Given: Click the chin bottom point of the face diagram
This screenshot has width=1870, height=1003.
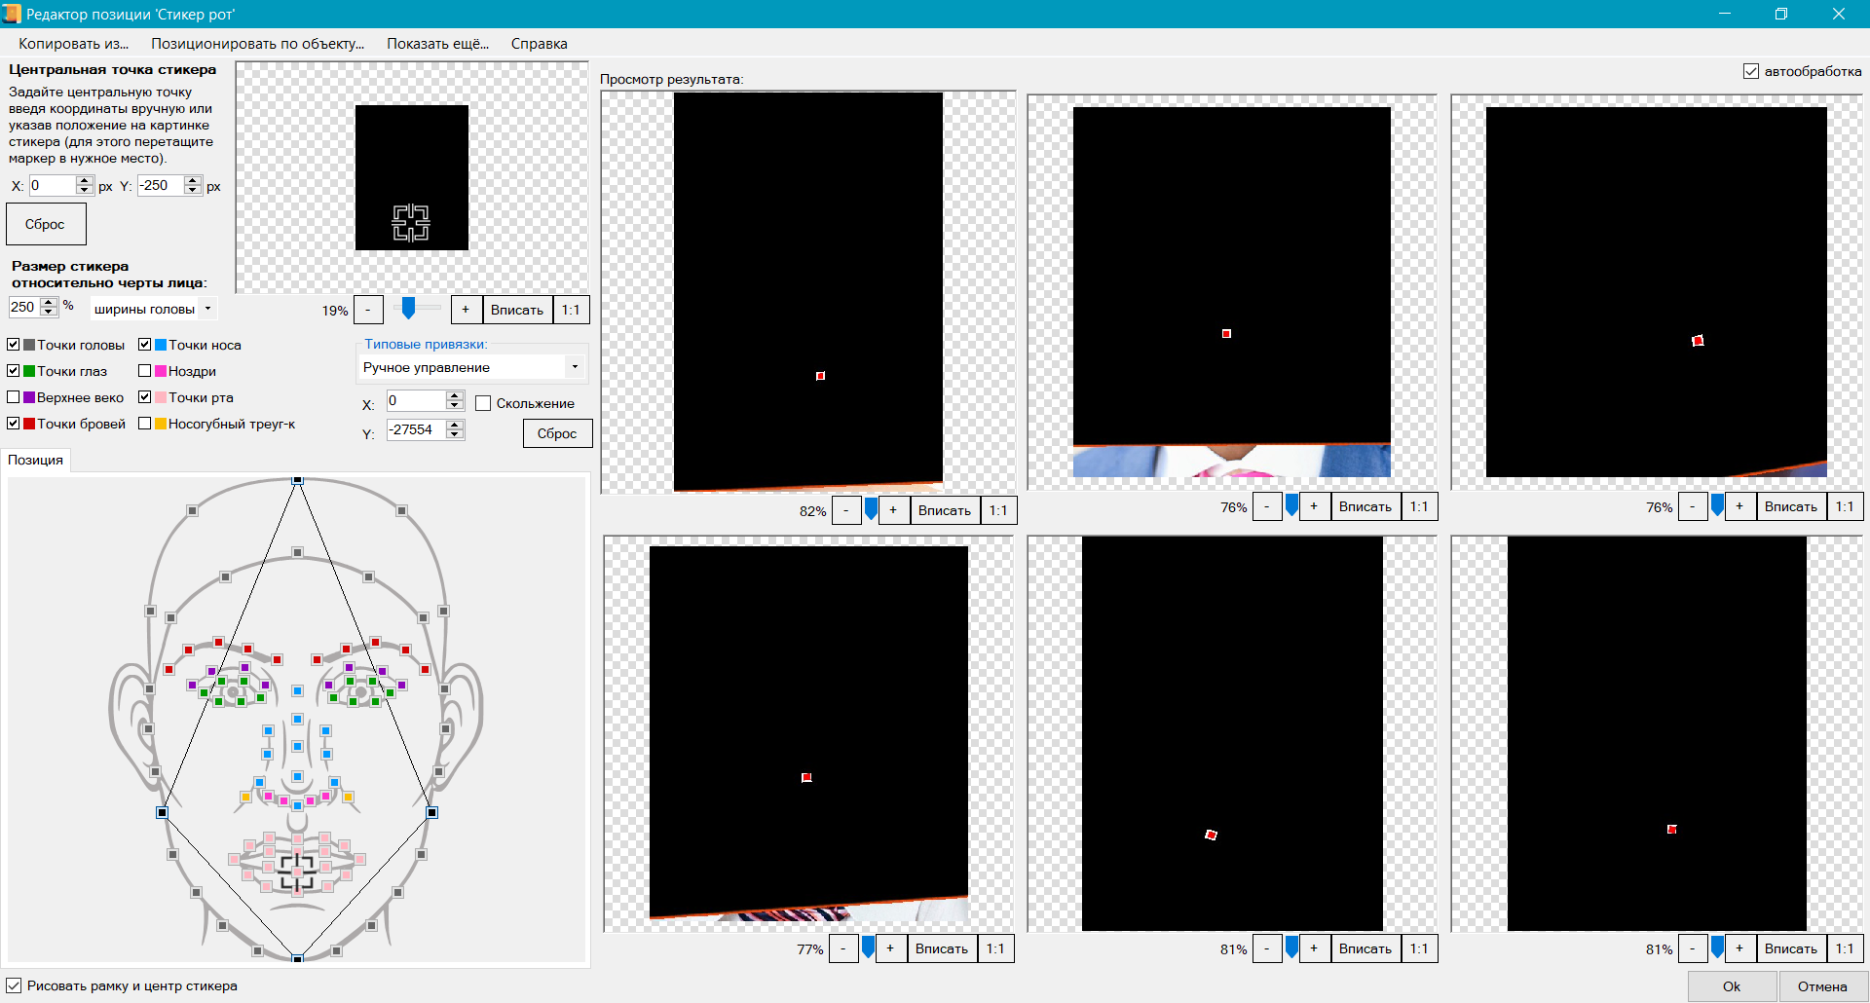Looking at the screenshot, I should (x=298, y=959).
